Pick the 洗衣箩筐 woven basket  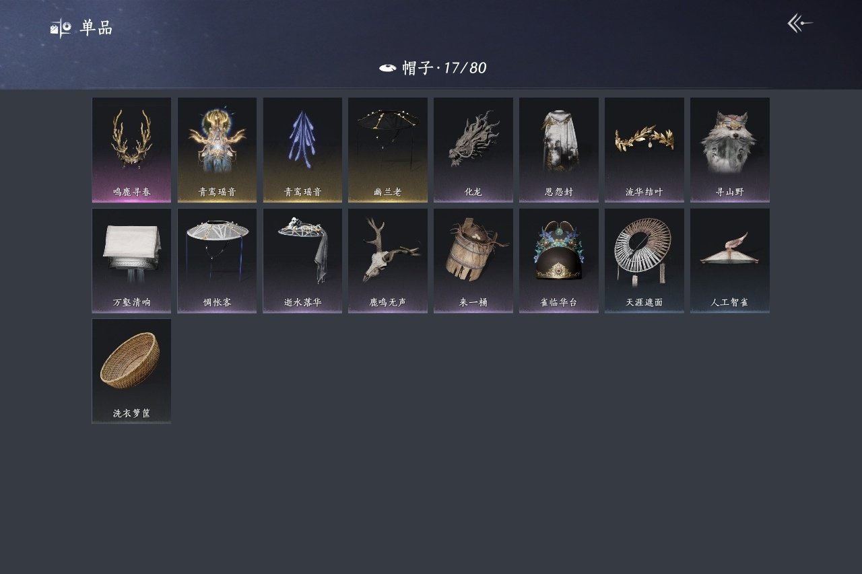[x=131, y=371]
